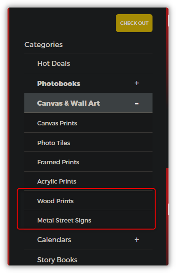
Task: Click the Categories heading
Action: 44,45
